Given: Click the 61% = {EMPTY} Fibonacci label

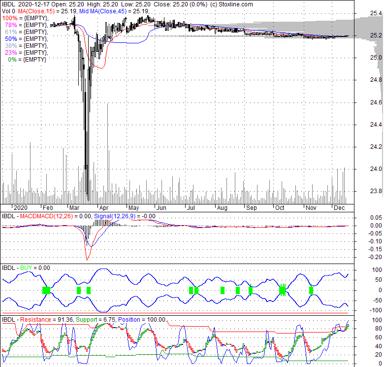Looking at the screenshot, I should pyautogui.click(x=27, y=32).
